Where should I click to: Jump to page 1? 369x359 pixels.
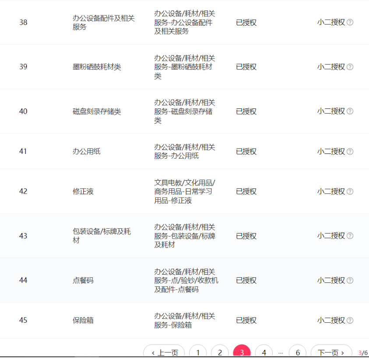tap(198, 352)
